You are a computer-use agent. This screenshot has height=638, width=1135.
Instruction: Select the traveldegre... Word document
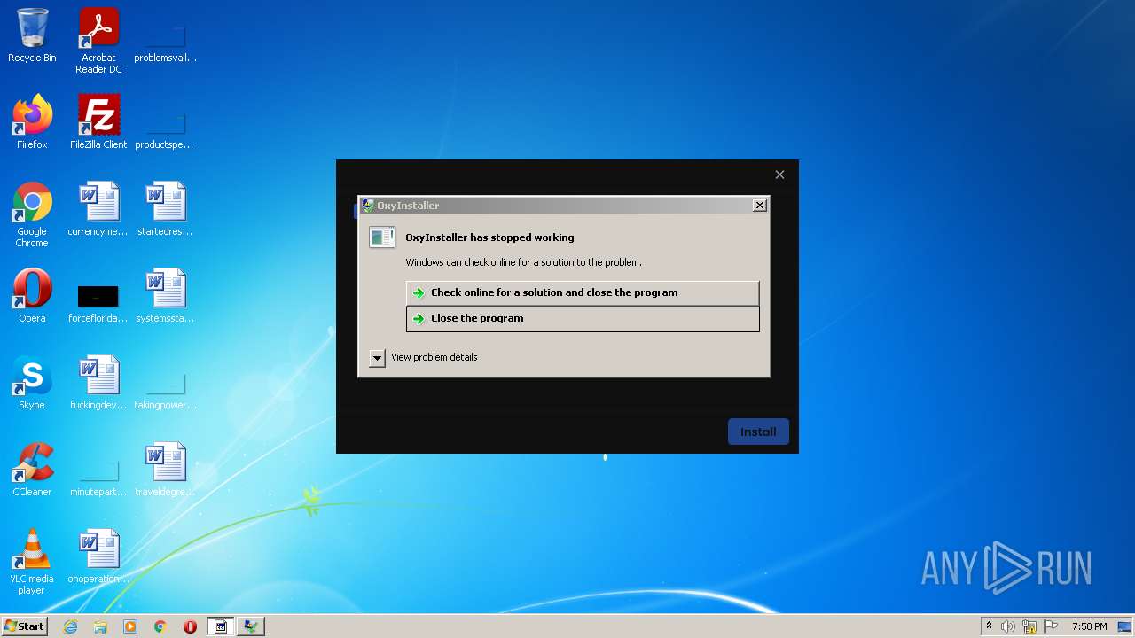click(x=165, y=470)
